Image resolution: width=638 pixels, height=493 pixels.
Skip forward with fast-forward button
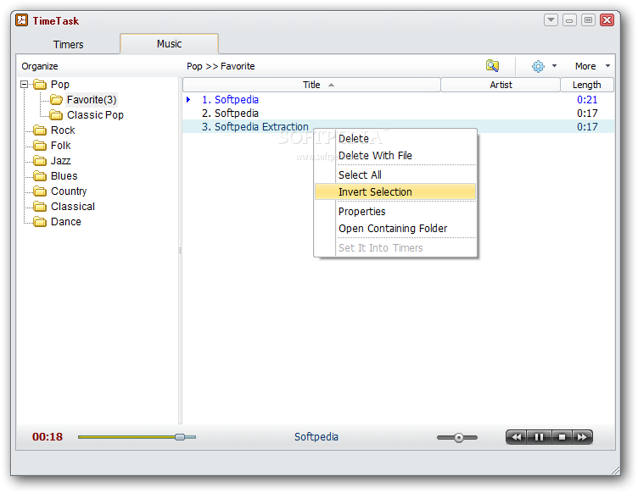click(582, 437)
